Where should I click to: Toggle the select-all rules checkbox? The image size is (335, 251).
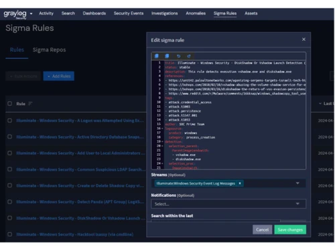(x=9, y=104)
